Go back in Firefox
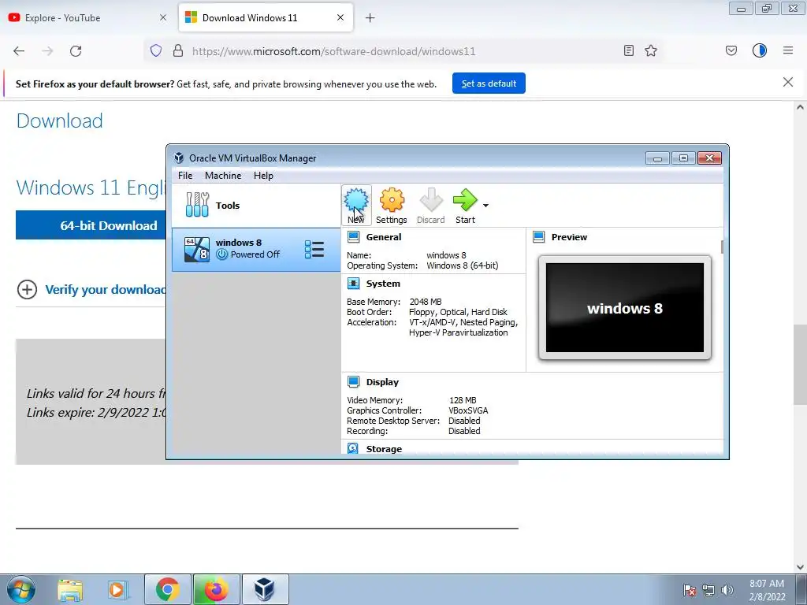 (19, 51)
